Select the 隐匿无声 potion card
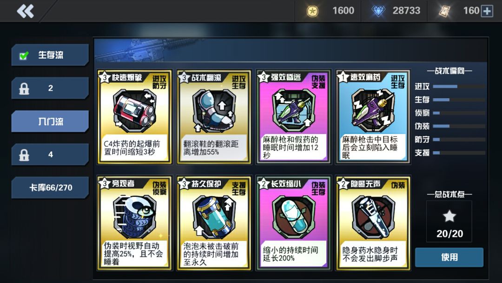Screen dimensions: 502x283 coord(373,223)
